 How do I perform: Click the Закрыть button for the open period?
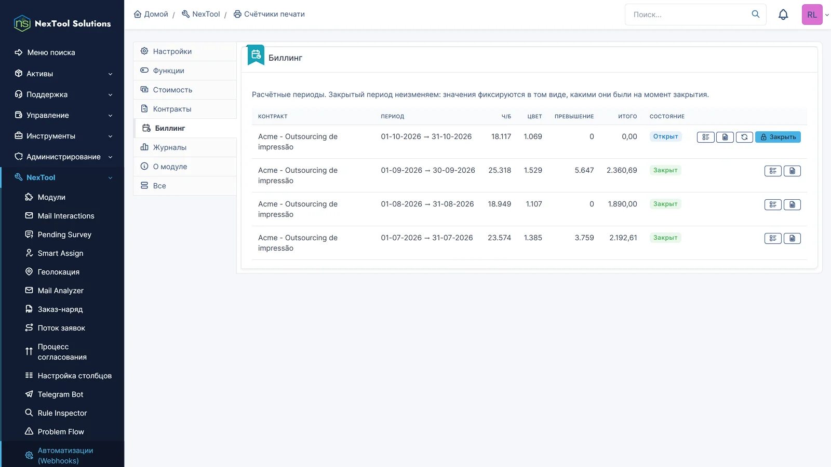click(778, 137)
